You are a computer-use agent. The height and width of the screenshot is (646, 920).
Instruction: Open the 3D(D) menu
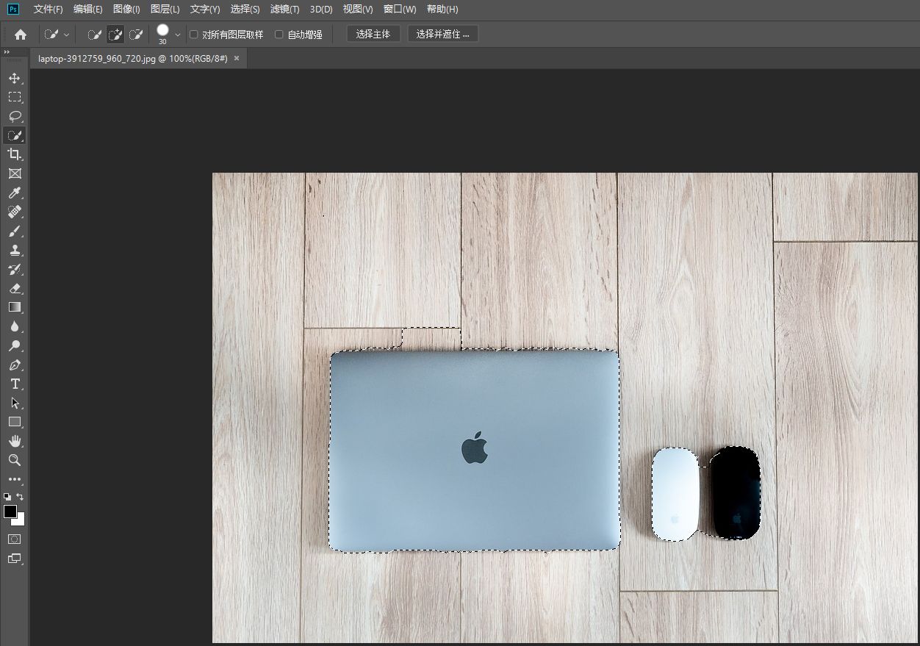[321, 10]
